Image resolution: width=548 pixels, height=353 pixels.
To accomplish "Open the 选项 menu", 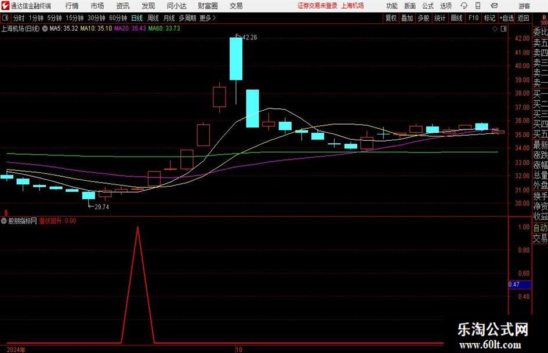I will pyautogui.click(x=445, y=6).
